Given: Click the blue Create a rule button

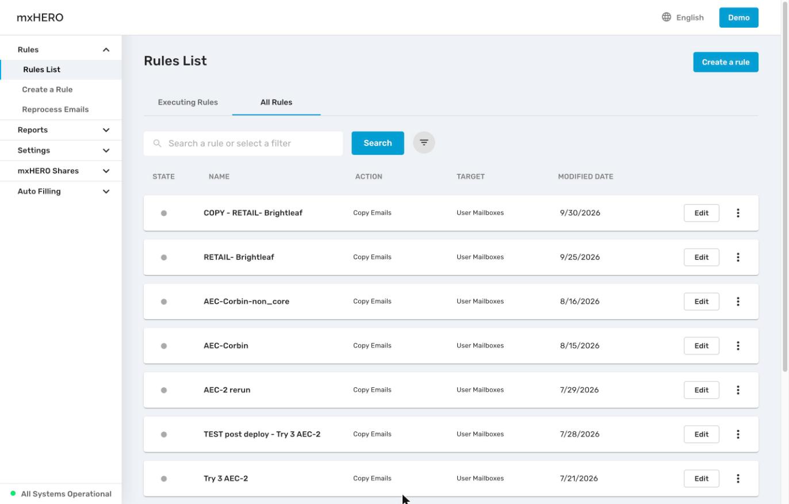Looking at the screenshot, I should 726,62.
